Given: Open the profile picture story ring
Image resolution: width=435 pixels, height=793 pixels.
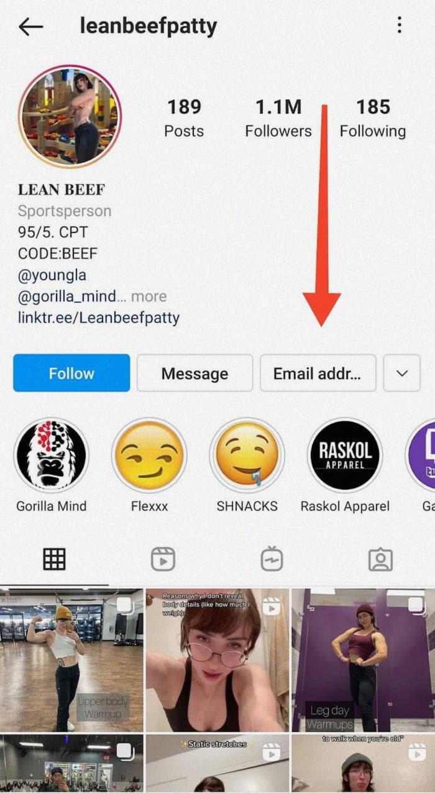Looking at the screenshot, I should click(70, 116).
